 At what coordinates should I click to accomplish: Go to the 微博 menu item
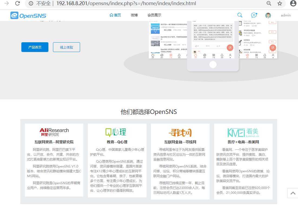click(134, 15)
